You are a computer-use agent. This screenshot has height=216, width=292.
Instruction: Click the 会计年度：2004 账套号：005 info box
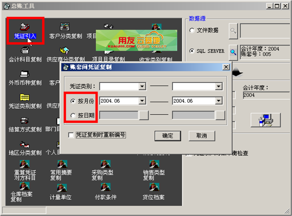(x=265, y=52)
